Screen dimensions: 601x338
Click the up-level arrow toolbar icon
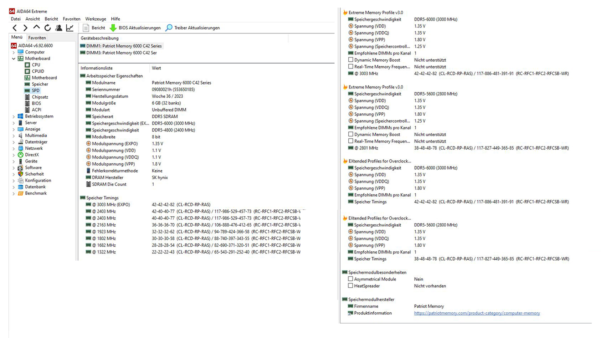[x=36, y=28]
